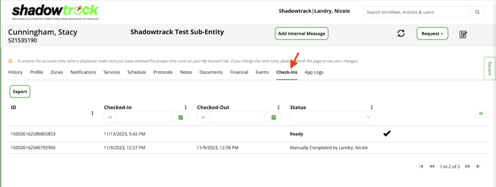Open the Request dropdown menu

432,34
